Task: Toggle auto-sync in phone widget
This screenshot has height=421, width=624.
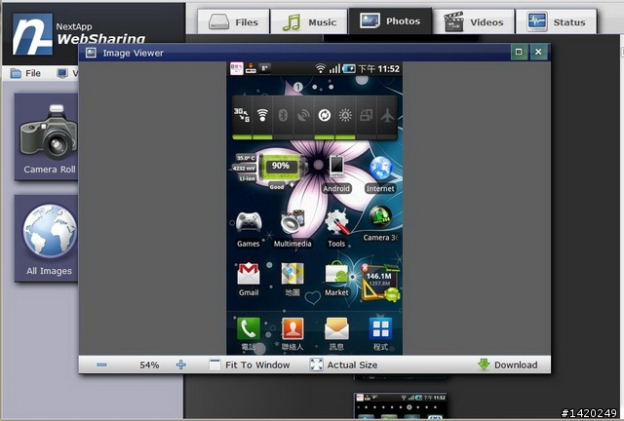Action: [x=325, y=116]
